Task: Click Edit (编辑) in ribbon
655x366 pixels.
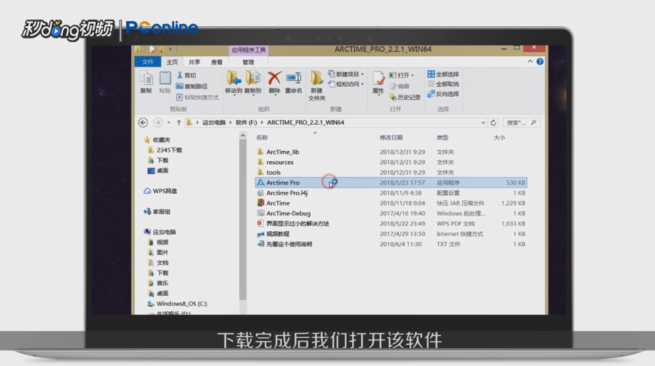Action: (399, 86)
